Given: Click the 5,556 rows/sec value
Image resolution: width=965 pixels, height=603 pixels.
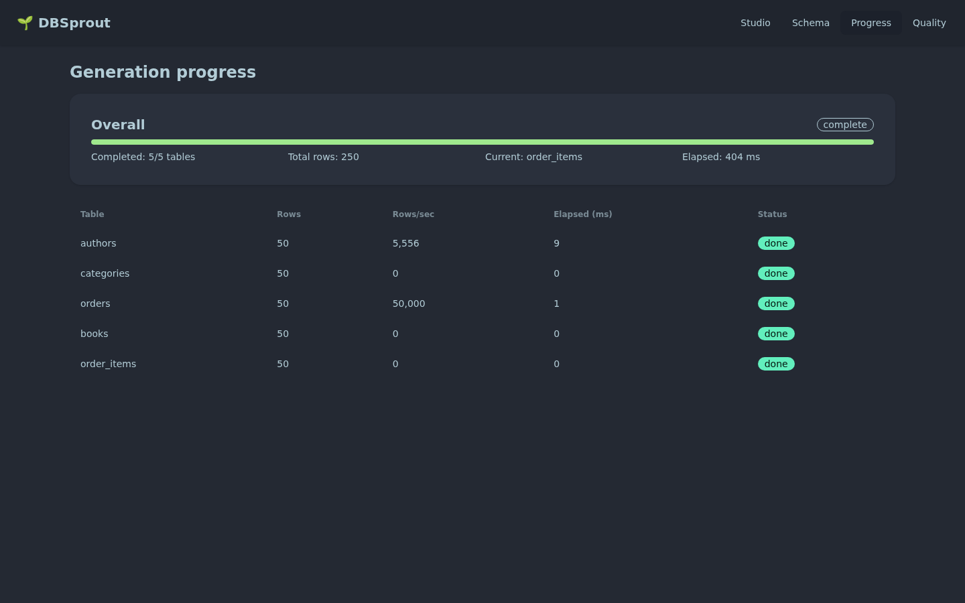Looking at the screenshot, I should 406,243.
